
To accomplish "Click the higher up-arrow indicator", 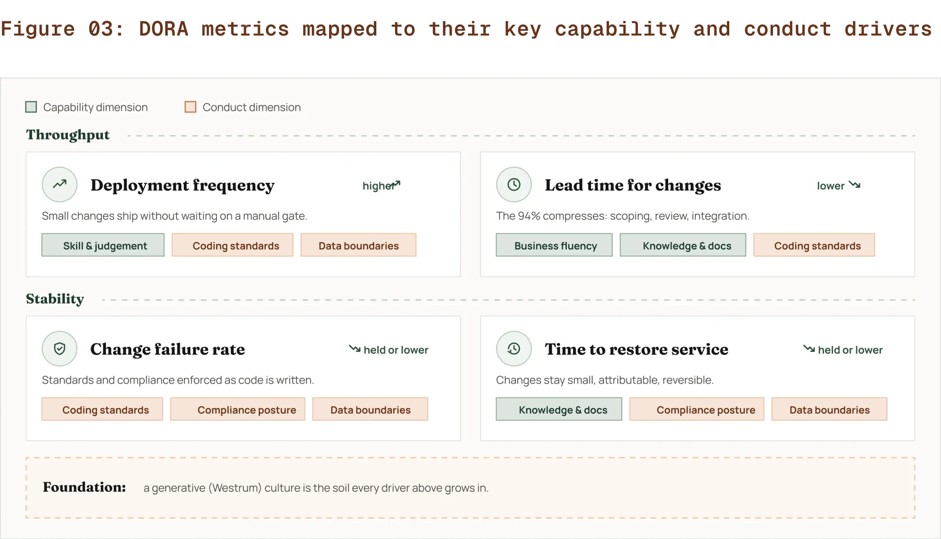I will click(x=396, y=184).
